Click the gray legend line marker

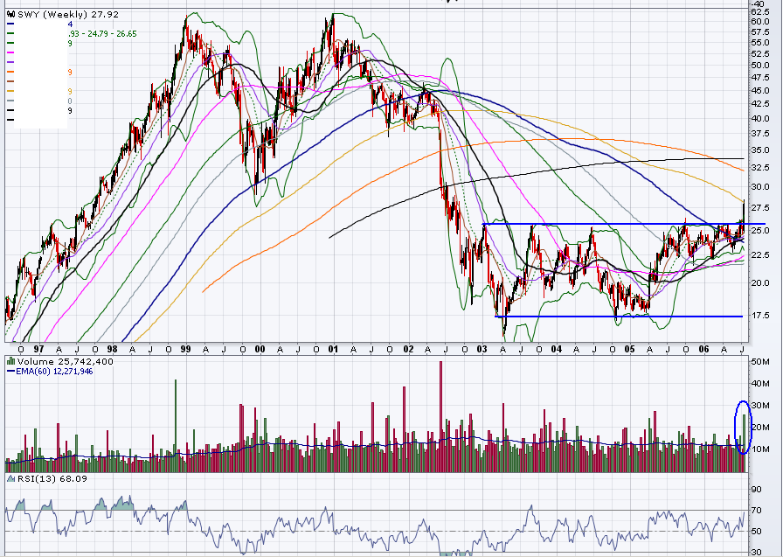10,101
